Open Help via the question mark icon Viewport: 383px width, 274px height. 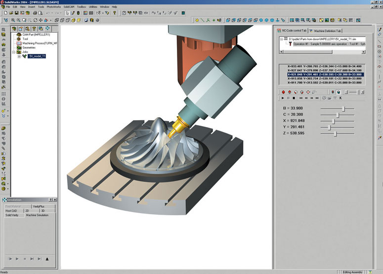(115, 13)
